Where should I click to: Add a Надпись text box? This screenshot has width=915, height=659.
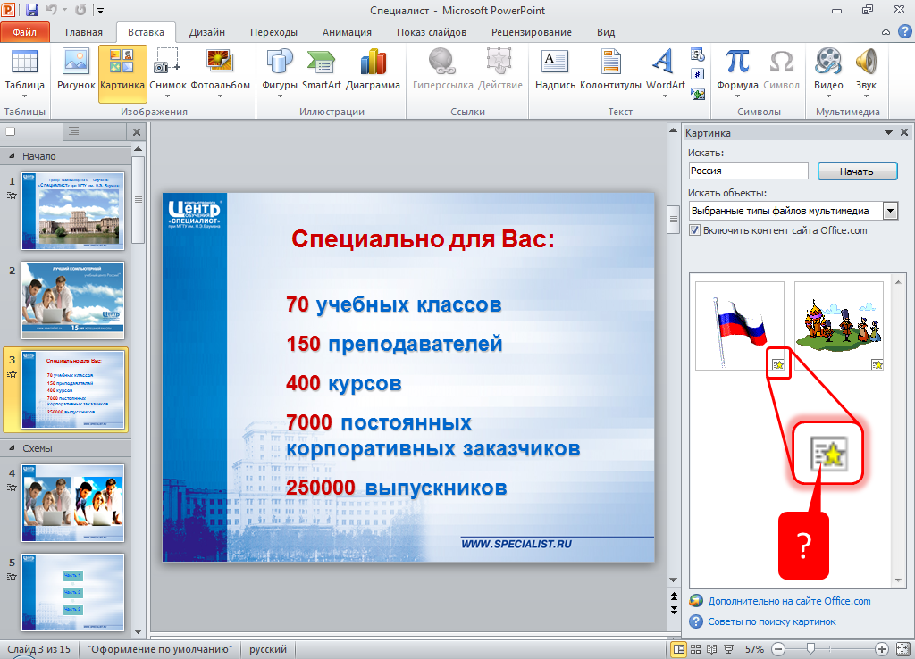(555, 70)
